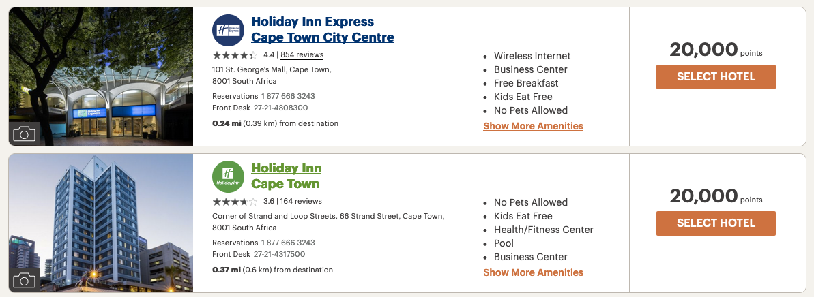The image size is (814, 297).
Task: Select the Holiday Inn Express hotel
Action: [716, 77]
